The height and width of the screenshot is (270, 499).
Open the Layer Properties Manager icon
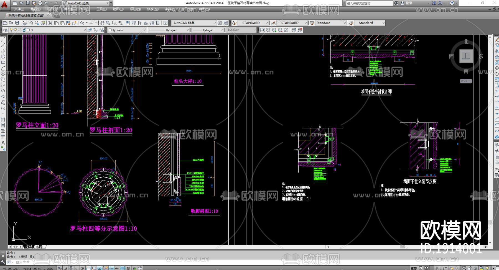point(5,30)
